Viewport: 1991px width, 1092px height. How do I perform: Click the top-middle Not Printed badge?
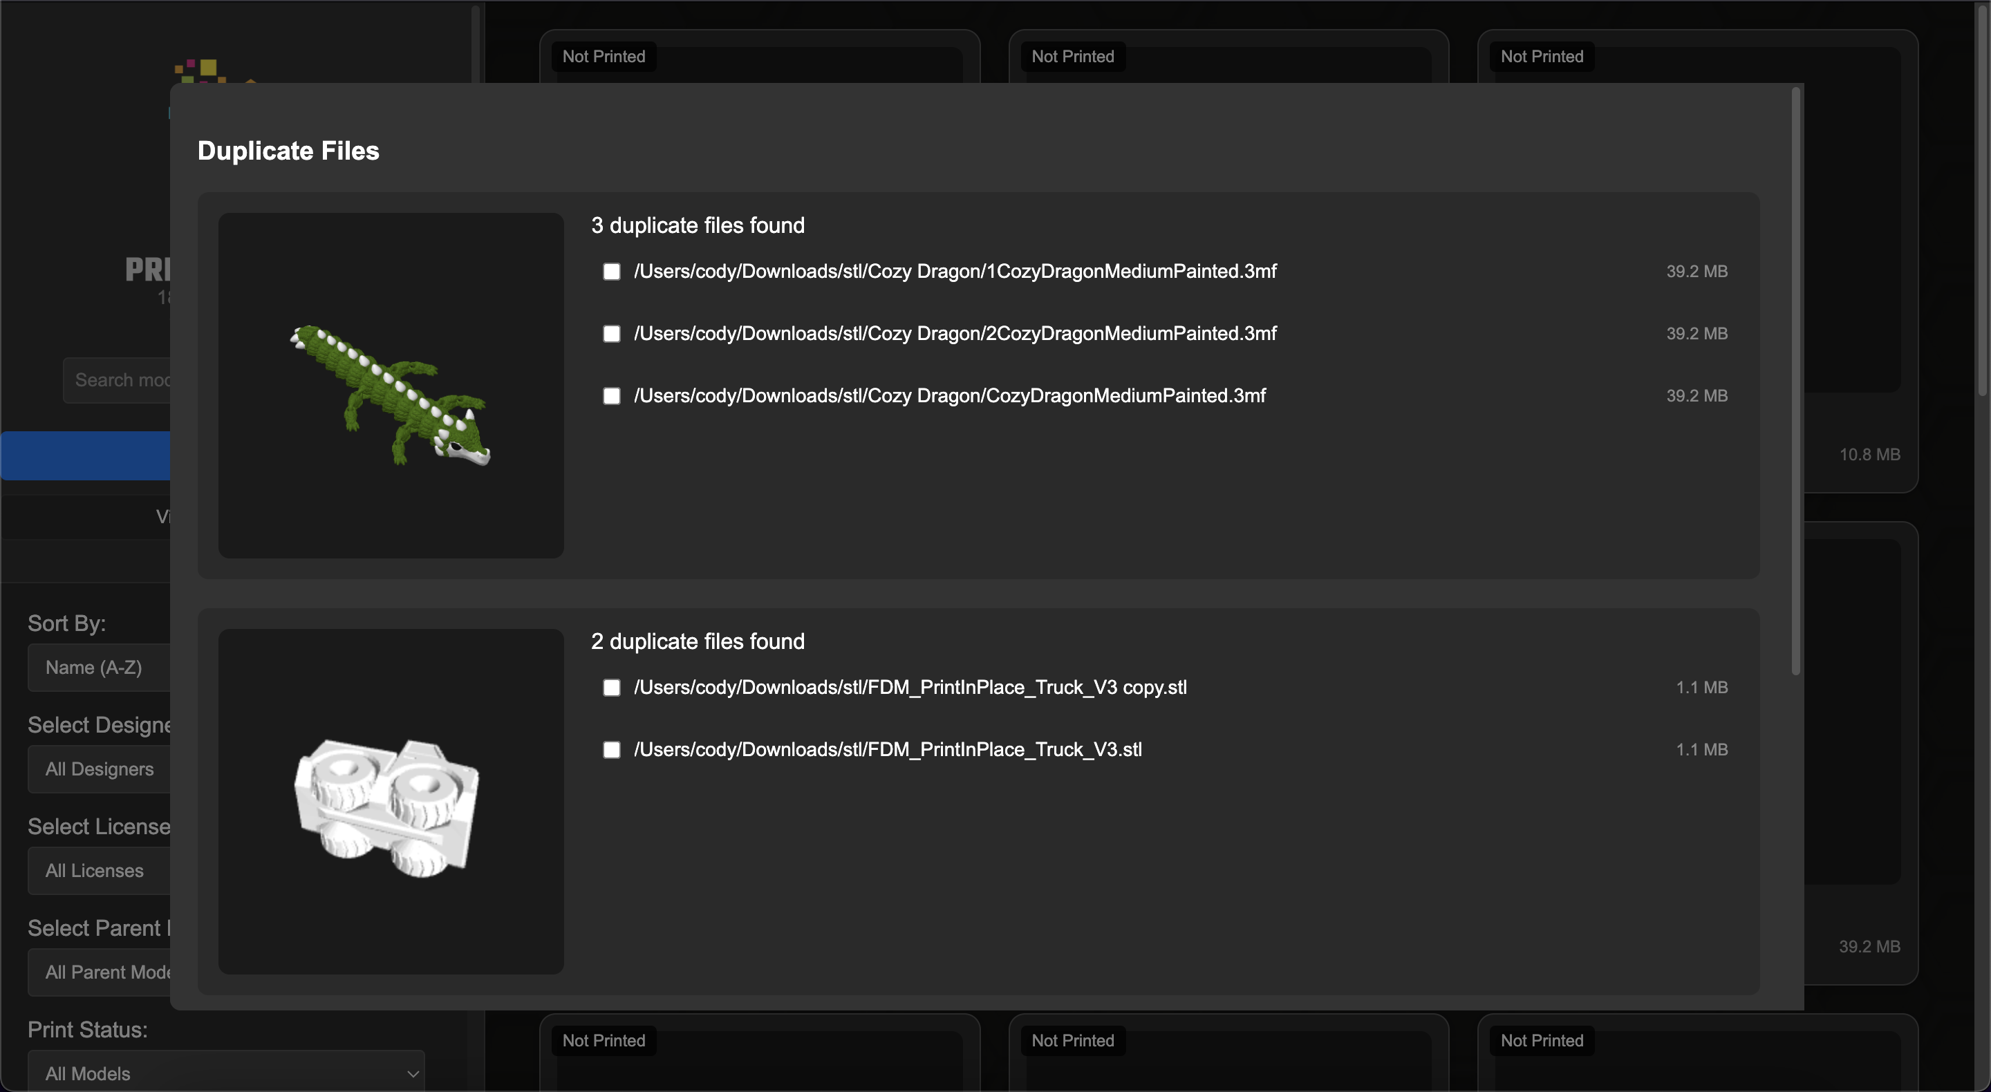tap(1073, 57)
